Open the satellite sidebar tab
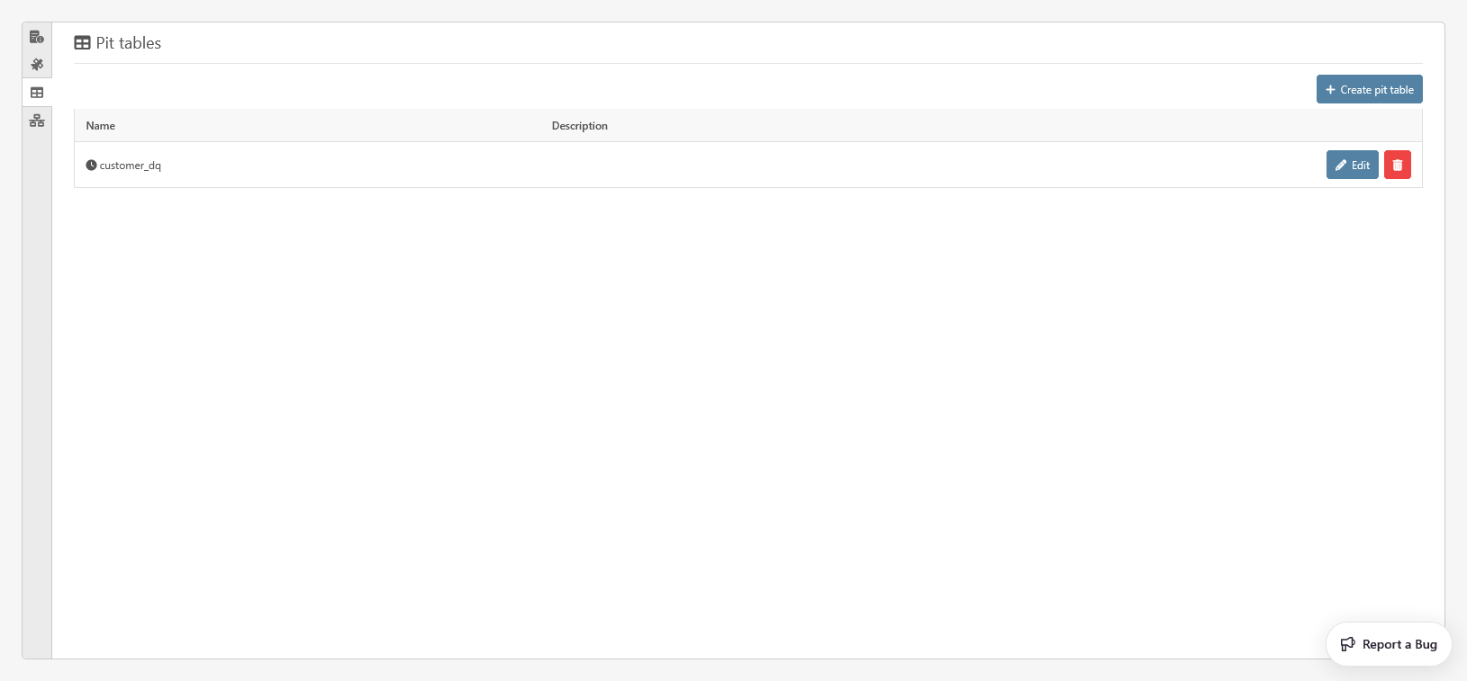The image size is (1467, 681). [37, 65]
